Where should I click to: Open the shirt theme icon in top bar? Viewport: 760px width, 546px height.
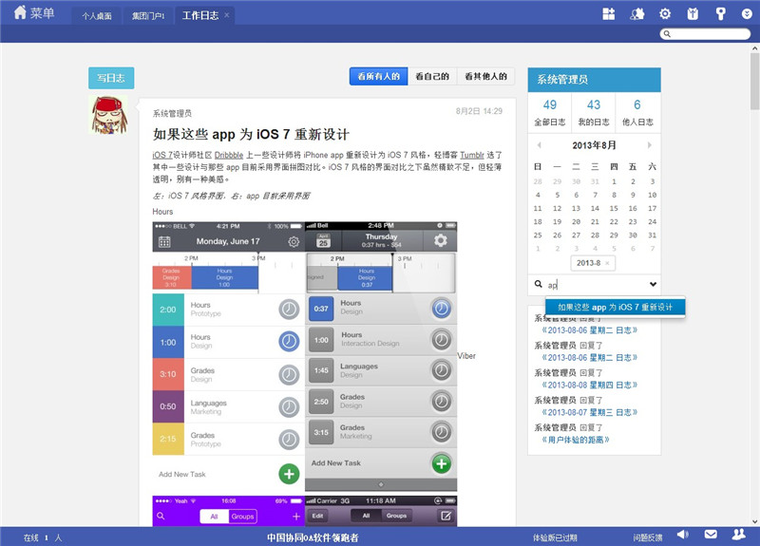tap(693, 13)
